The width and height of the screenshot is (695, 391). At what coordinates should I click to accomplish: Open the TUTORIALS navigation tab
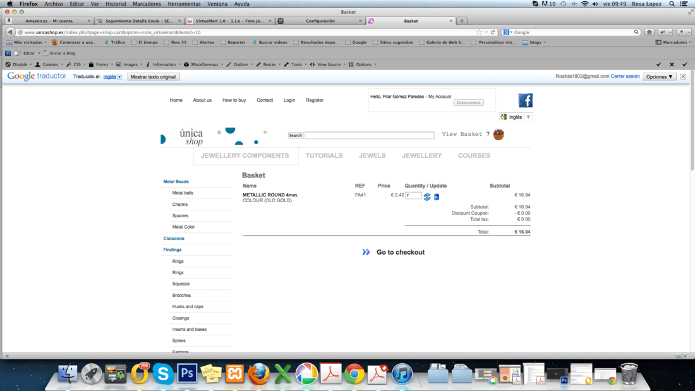click(324, 155)
